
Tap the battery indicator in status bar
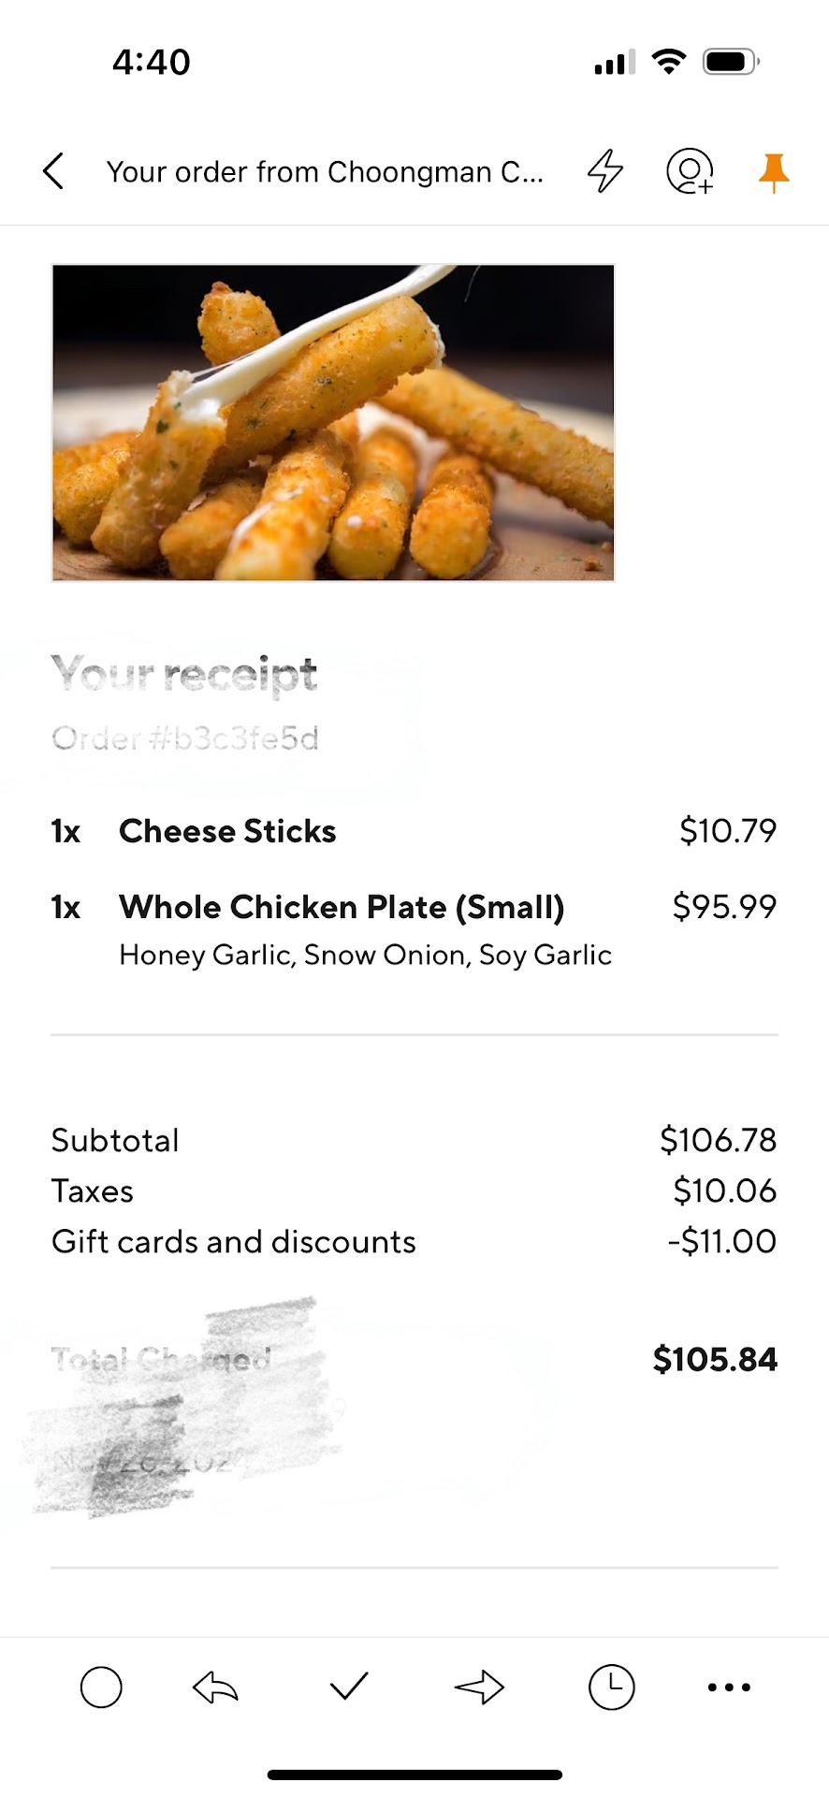(x=731, y=62)
